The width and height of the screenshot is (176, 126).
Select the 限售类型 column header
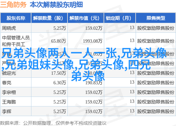[x=155, y=18]
